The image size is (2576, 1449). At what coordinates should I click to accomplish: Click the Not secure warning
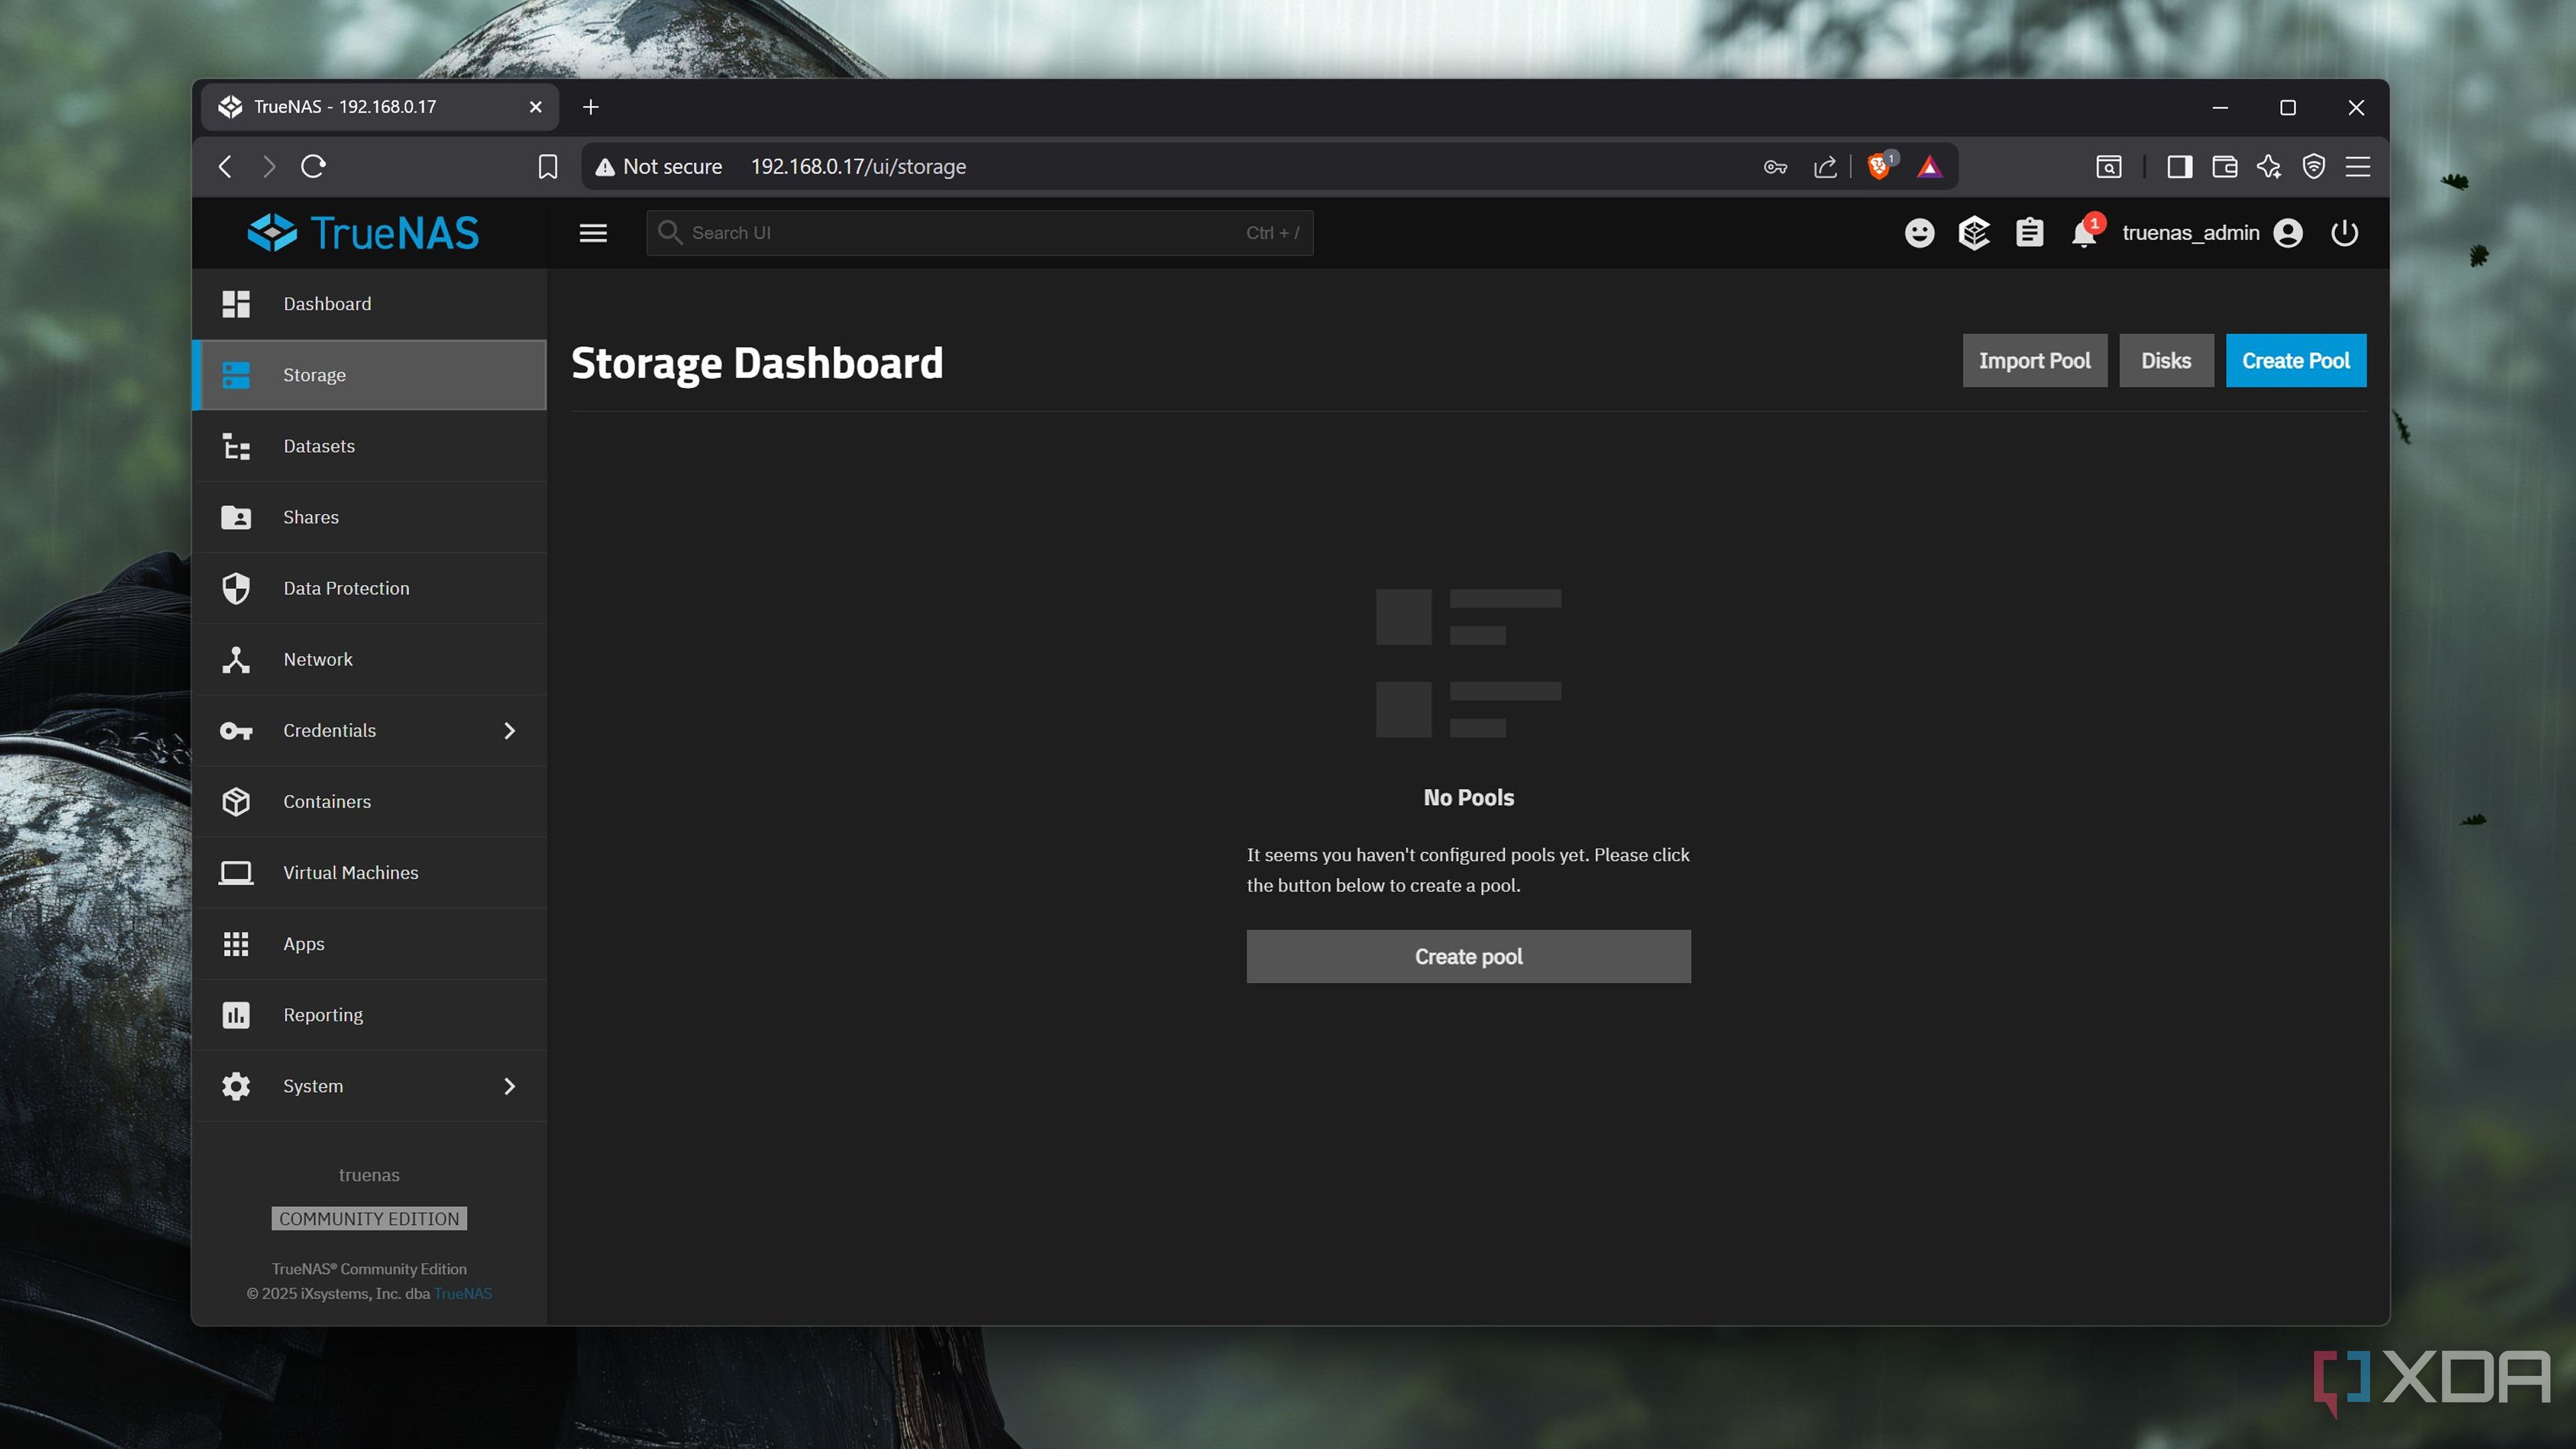(x=659, y=166)
